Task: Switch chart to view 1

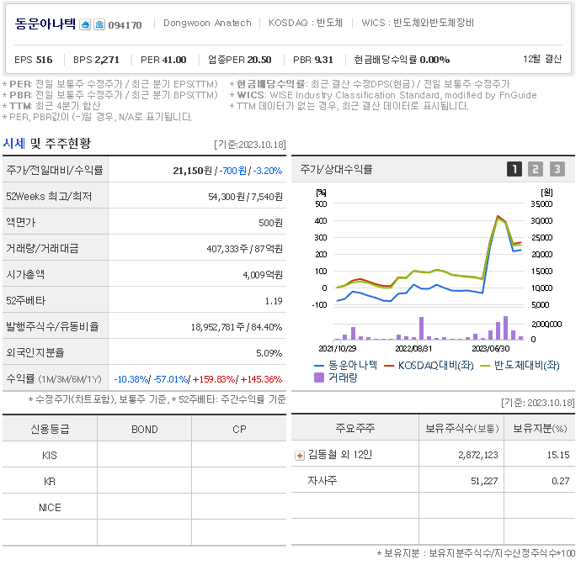Action: click(x=514, y=170)
